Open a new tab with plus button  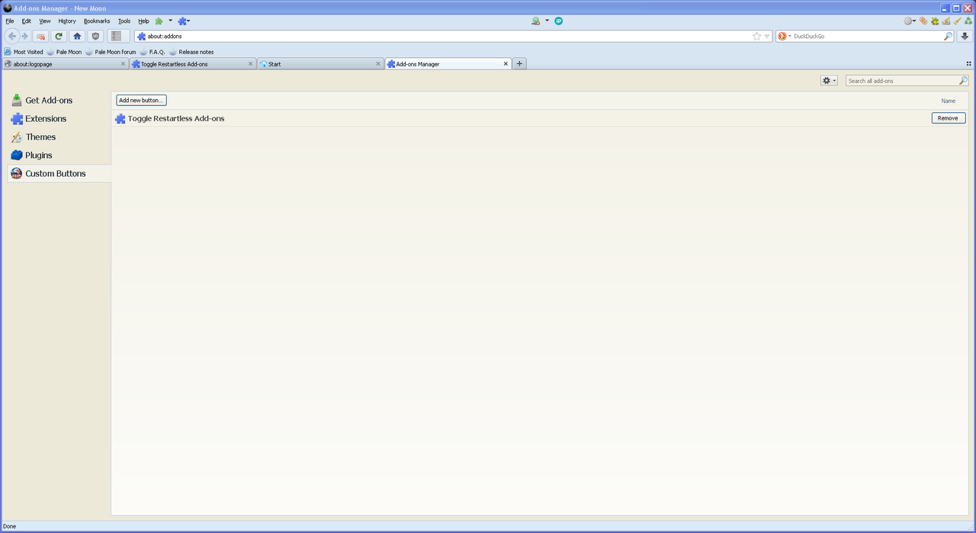[519, 64]
